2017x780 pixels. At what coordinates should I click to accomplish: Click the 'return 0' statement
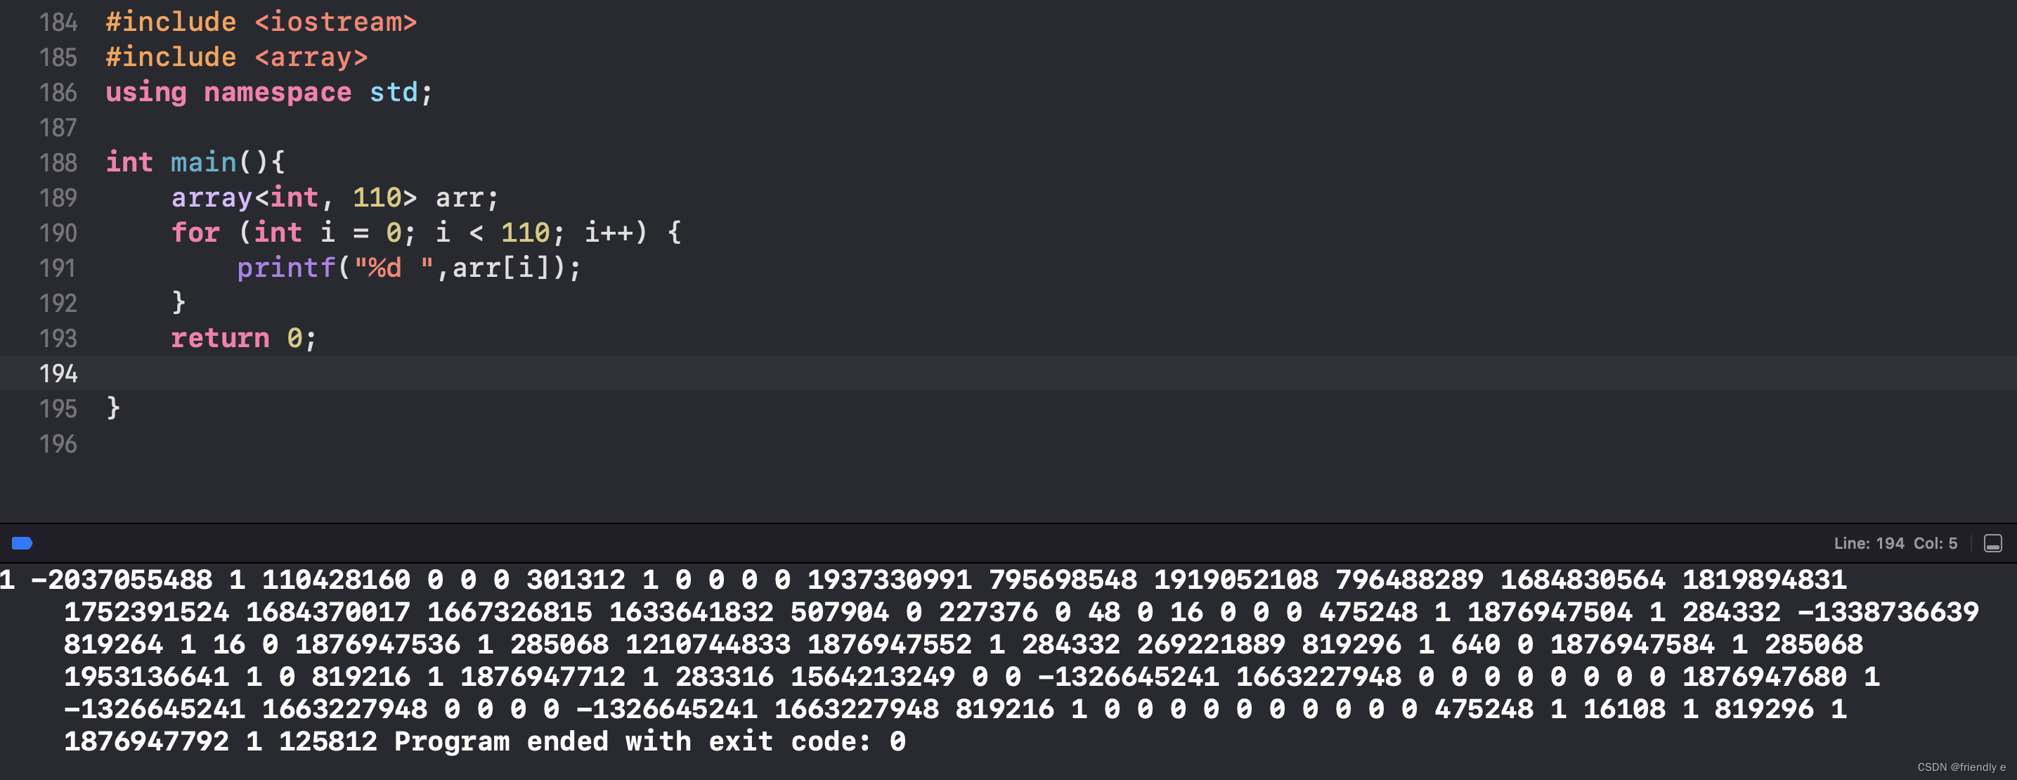(242, 338)
